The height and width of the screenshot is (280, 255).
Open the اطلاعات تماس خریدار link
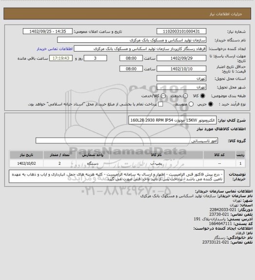(55, 49)
